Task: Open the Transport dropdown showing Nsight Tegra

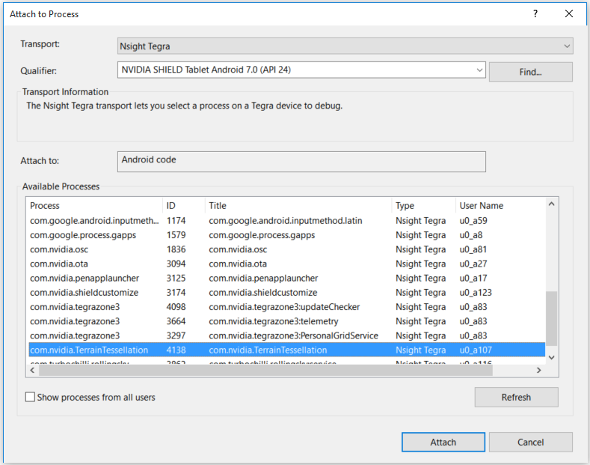Action: (345, 46)
